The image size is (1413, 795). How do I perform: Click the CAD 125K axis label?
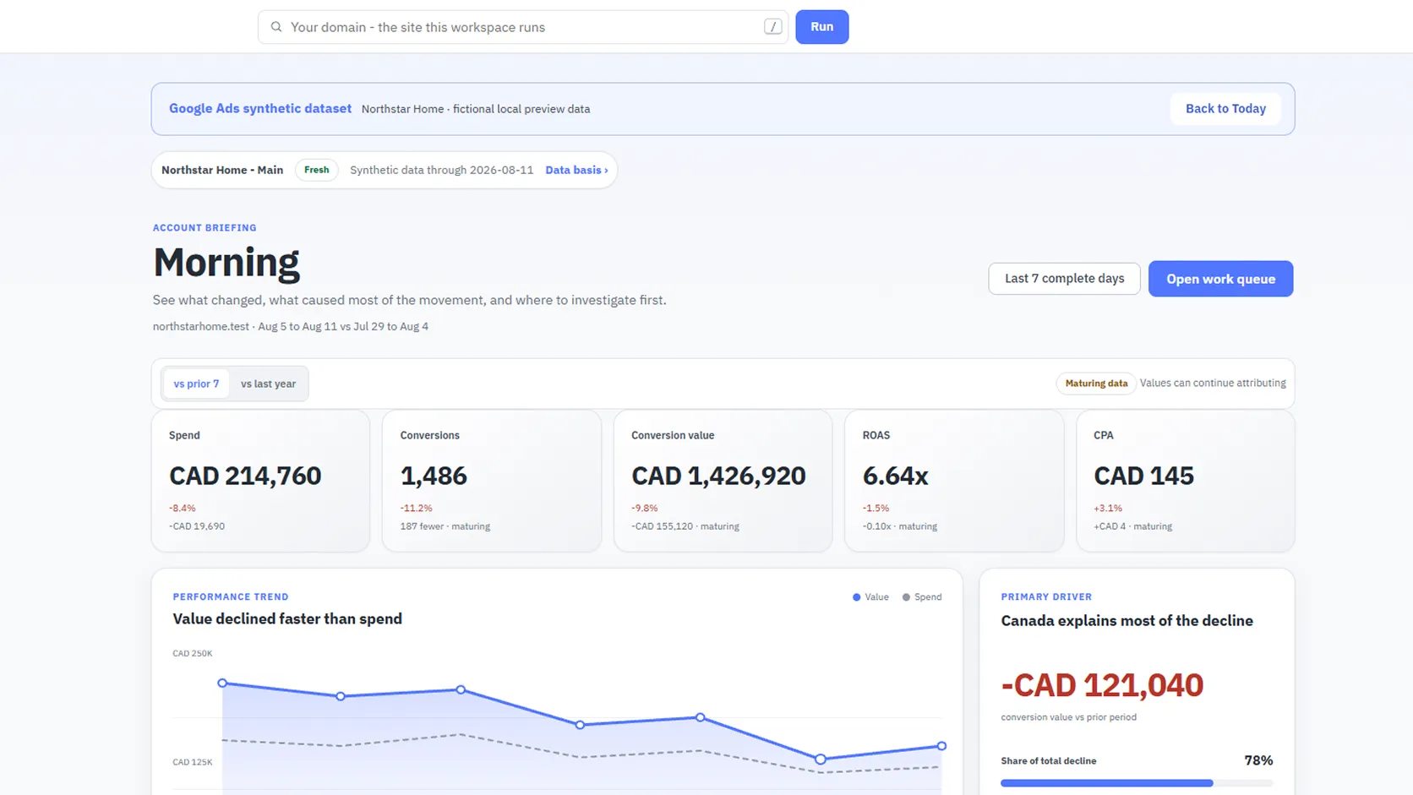[x=193, y=762]
